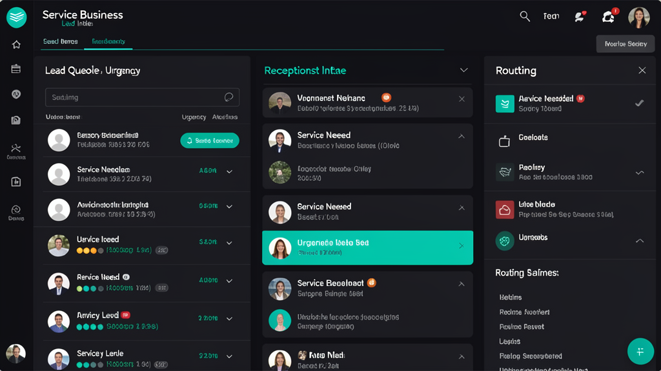Click the 'Tean' label in top bar
The image size is (661, 371).
[x=551, y=16]
